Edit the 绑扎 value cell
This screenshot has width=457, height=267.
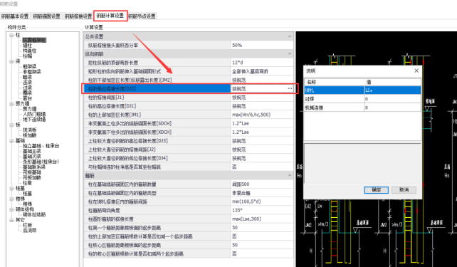click(x=392, y=90)
